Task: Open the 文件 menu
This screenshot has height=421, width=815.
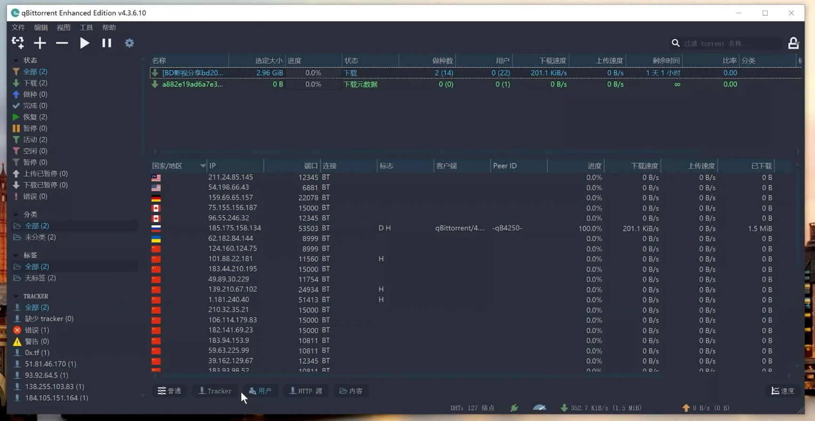Action: click(18, 27)
